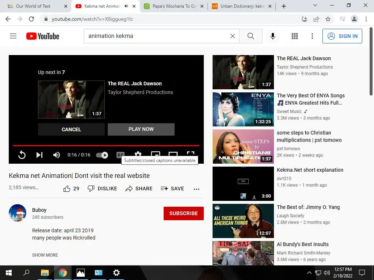The height and width of the screenshot is (280, 374).
Task: Open the YouTube apps grid icon
Action: click(x=295, y=36)
